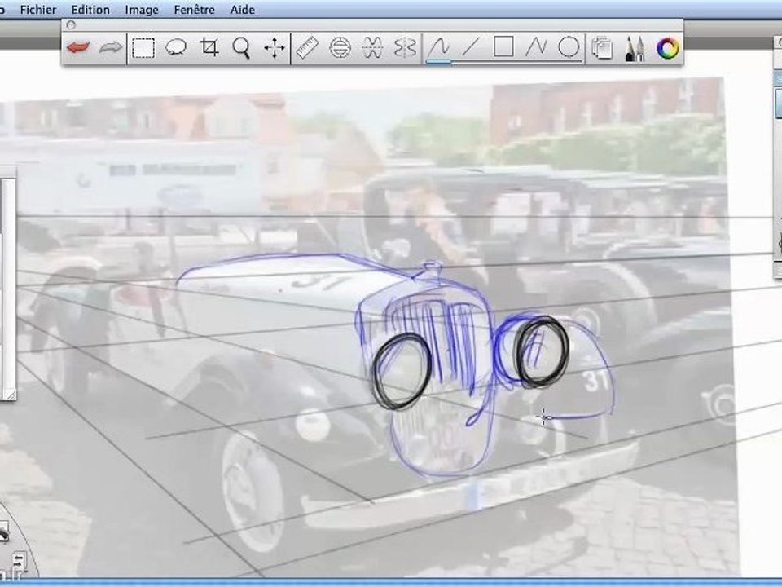The height and width of the screenshot is (587, 782).
Task: Enable the Ellipse guide tool
Action: [x=340, y=48]
